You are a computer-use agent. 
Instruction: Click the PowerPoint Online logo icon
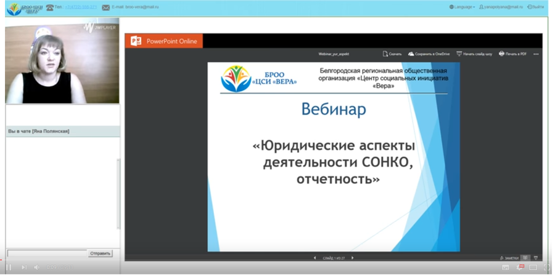[x=136, y=41]
